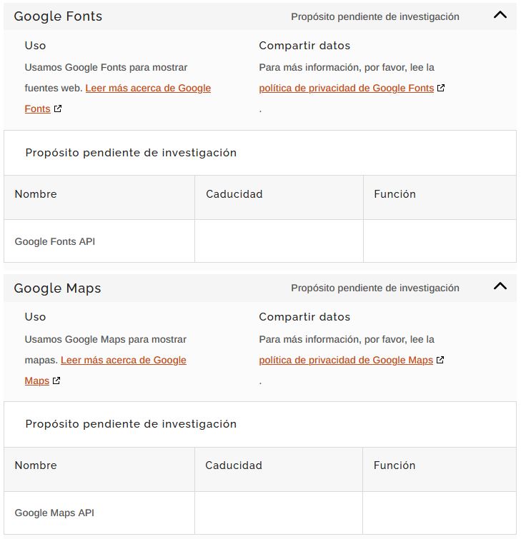This screenshot has width=521, height=539.
Task: Click external-link icon after Google Maps privacy policy
Action: [x=440, y=361]
